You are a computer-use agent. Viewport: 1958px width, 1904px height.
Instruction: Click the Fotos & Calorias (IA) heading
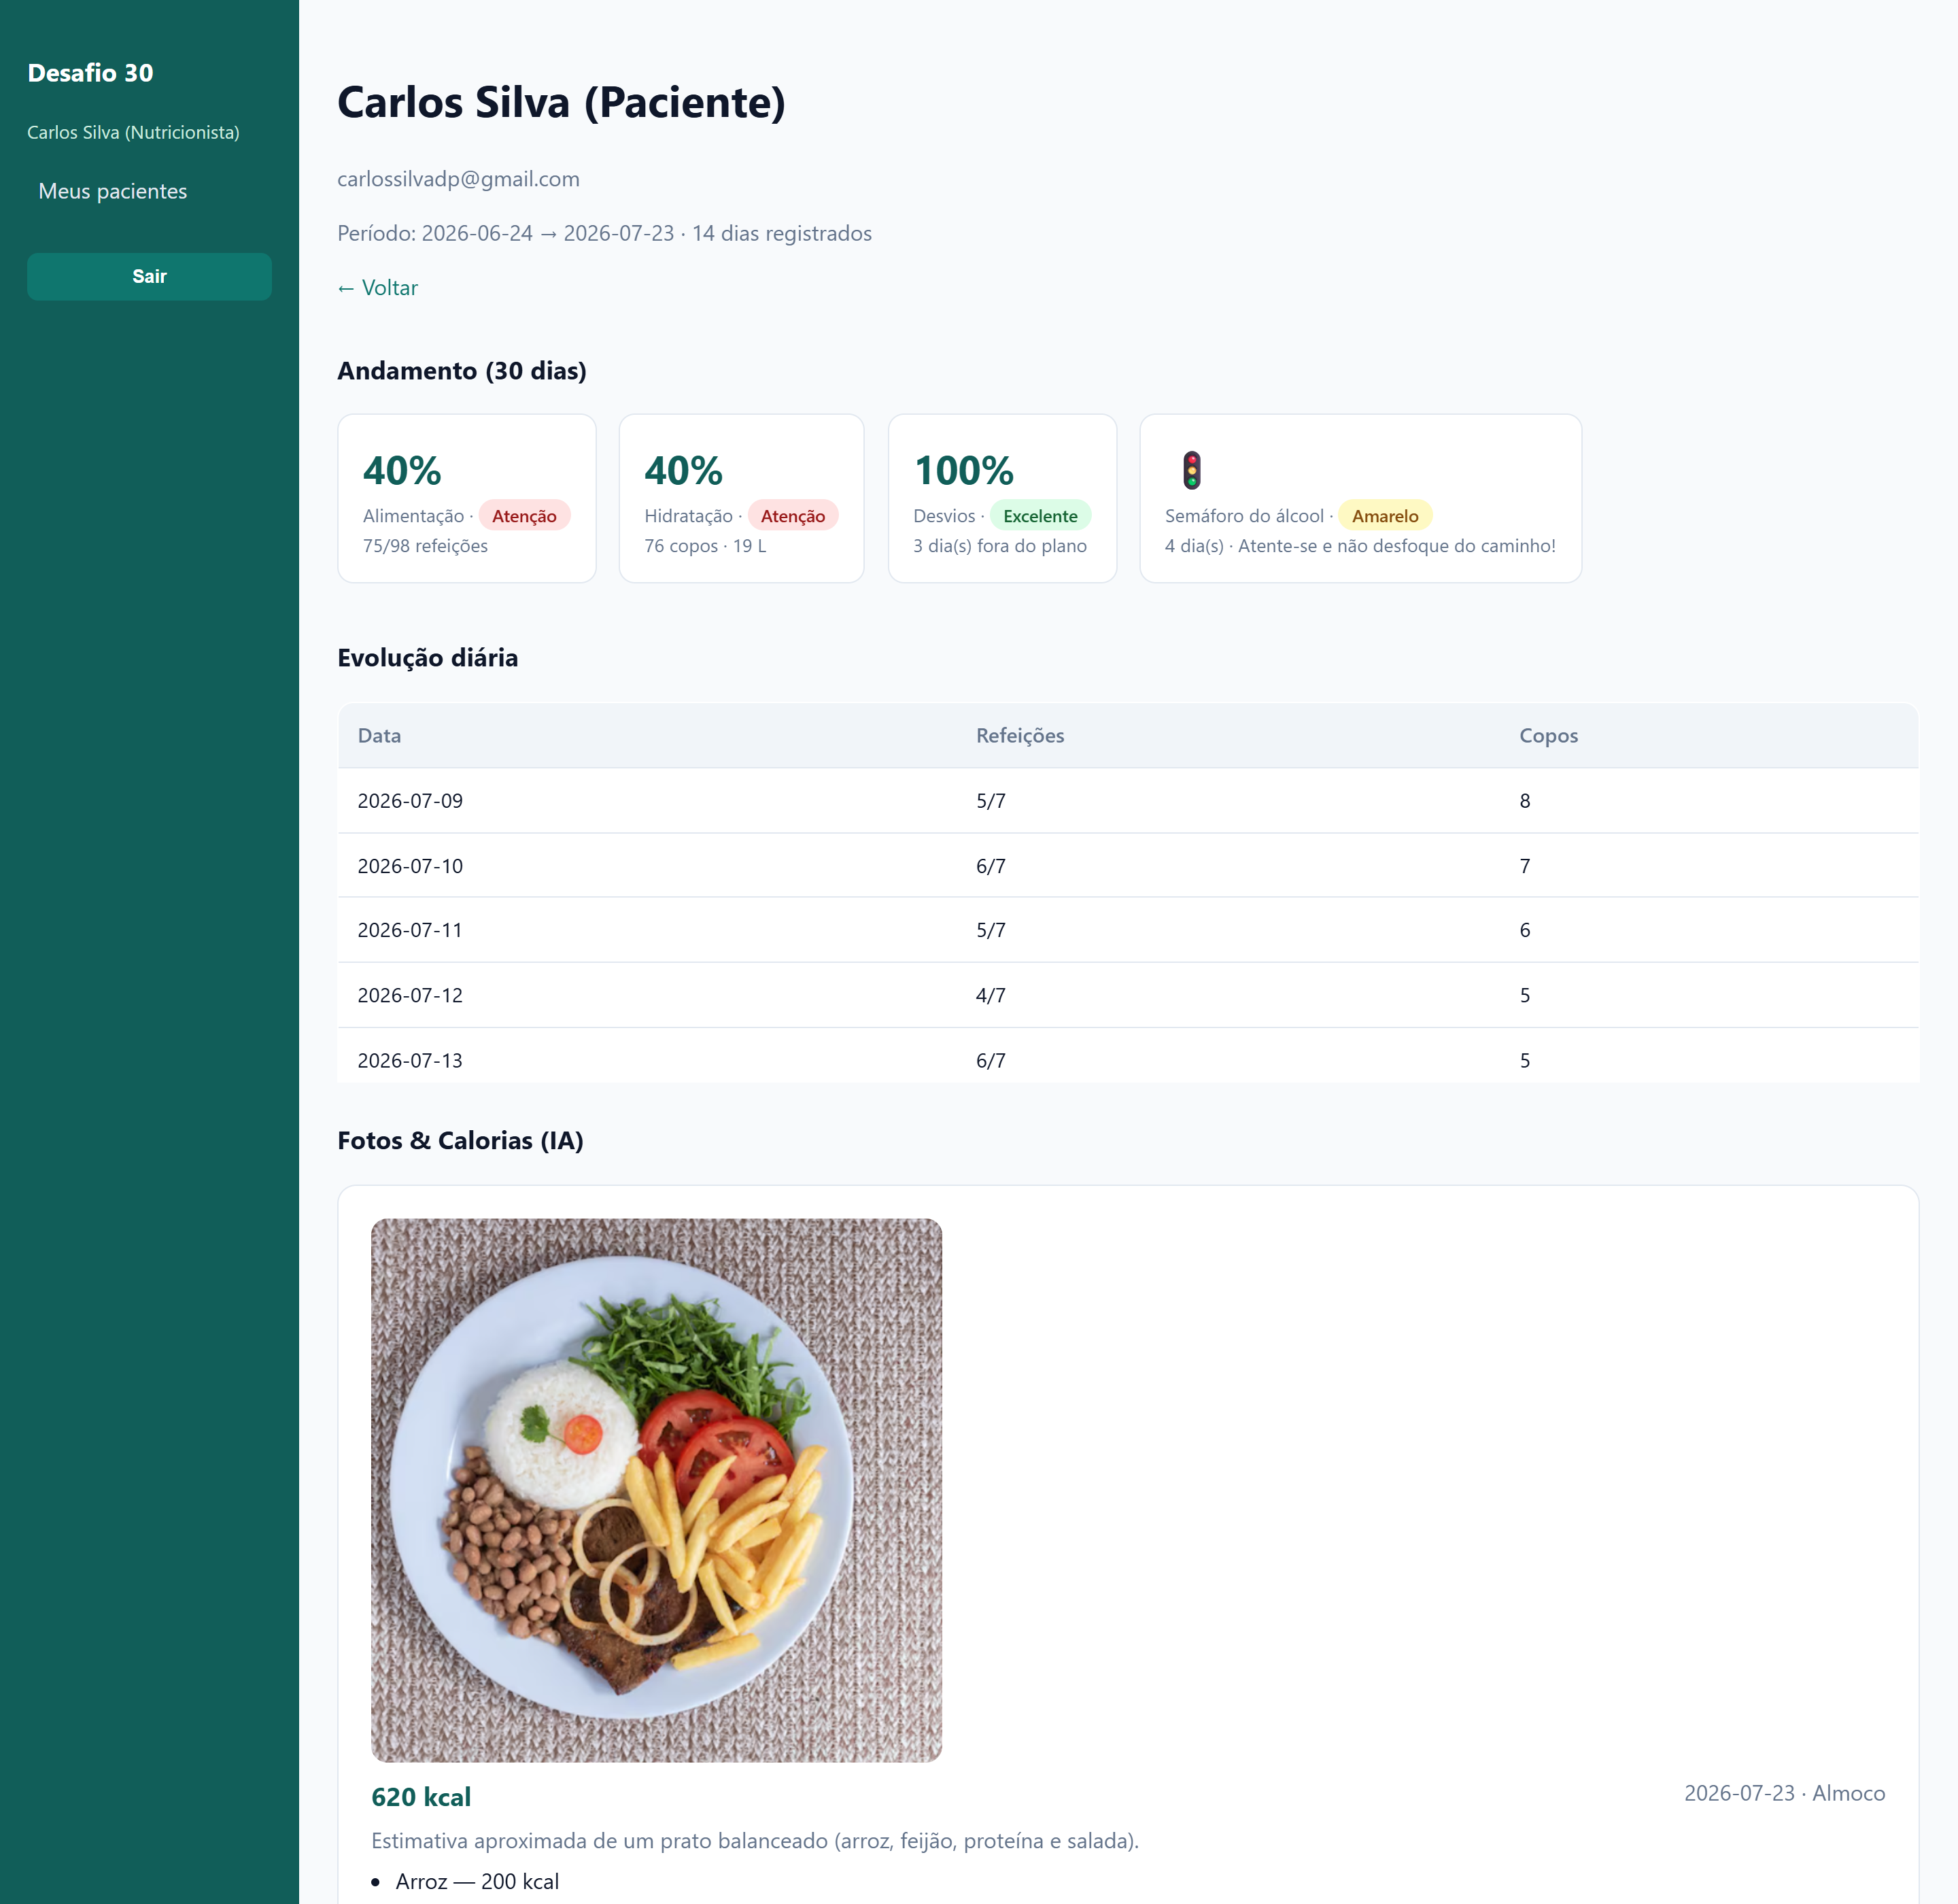pos(460,1140)
